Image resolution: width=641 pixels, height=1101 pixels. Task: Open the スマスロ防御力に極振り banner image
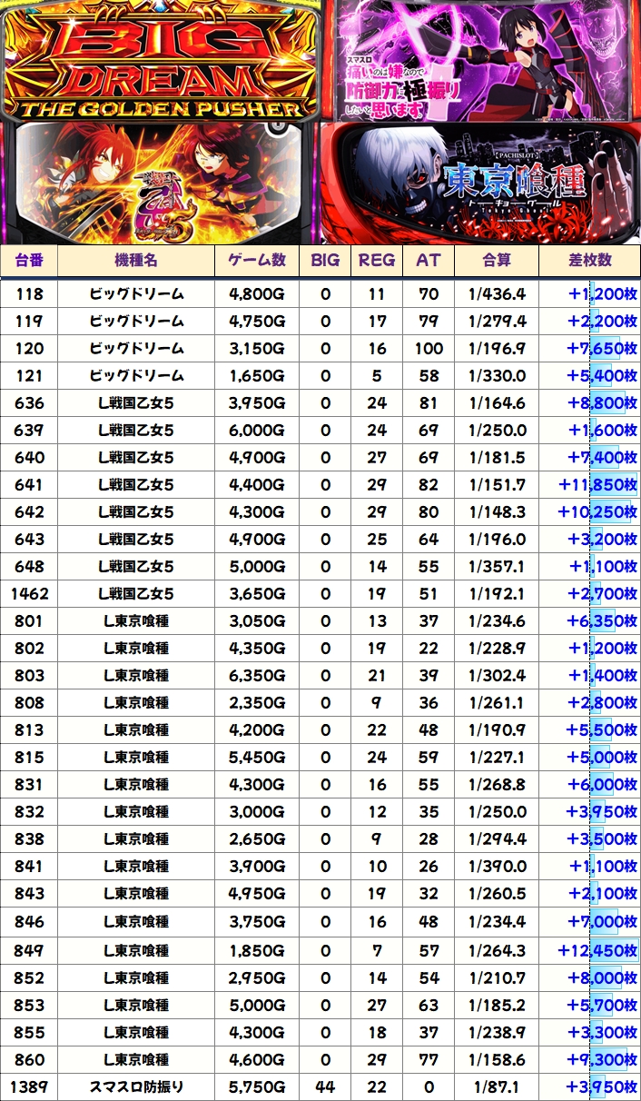pyautogui.click(x=481, y=60)
